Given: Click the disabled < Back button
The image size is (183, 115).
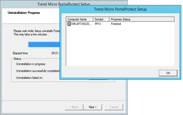Looking at the screenshot, I should pos(74,107).
